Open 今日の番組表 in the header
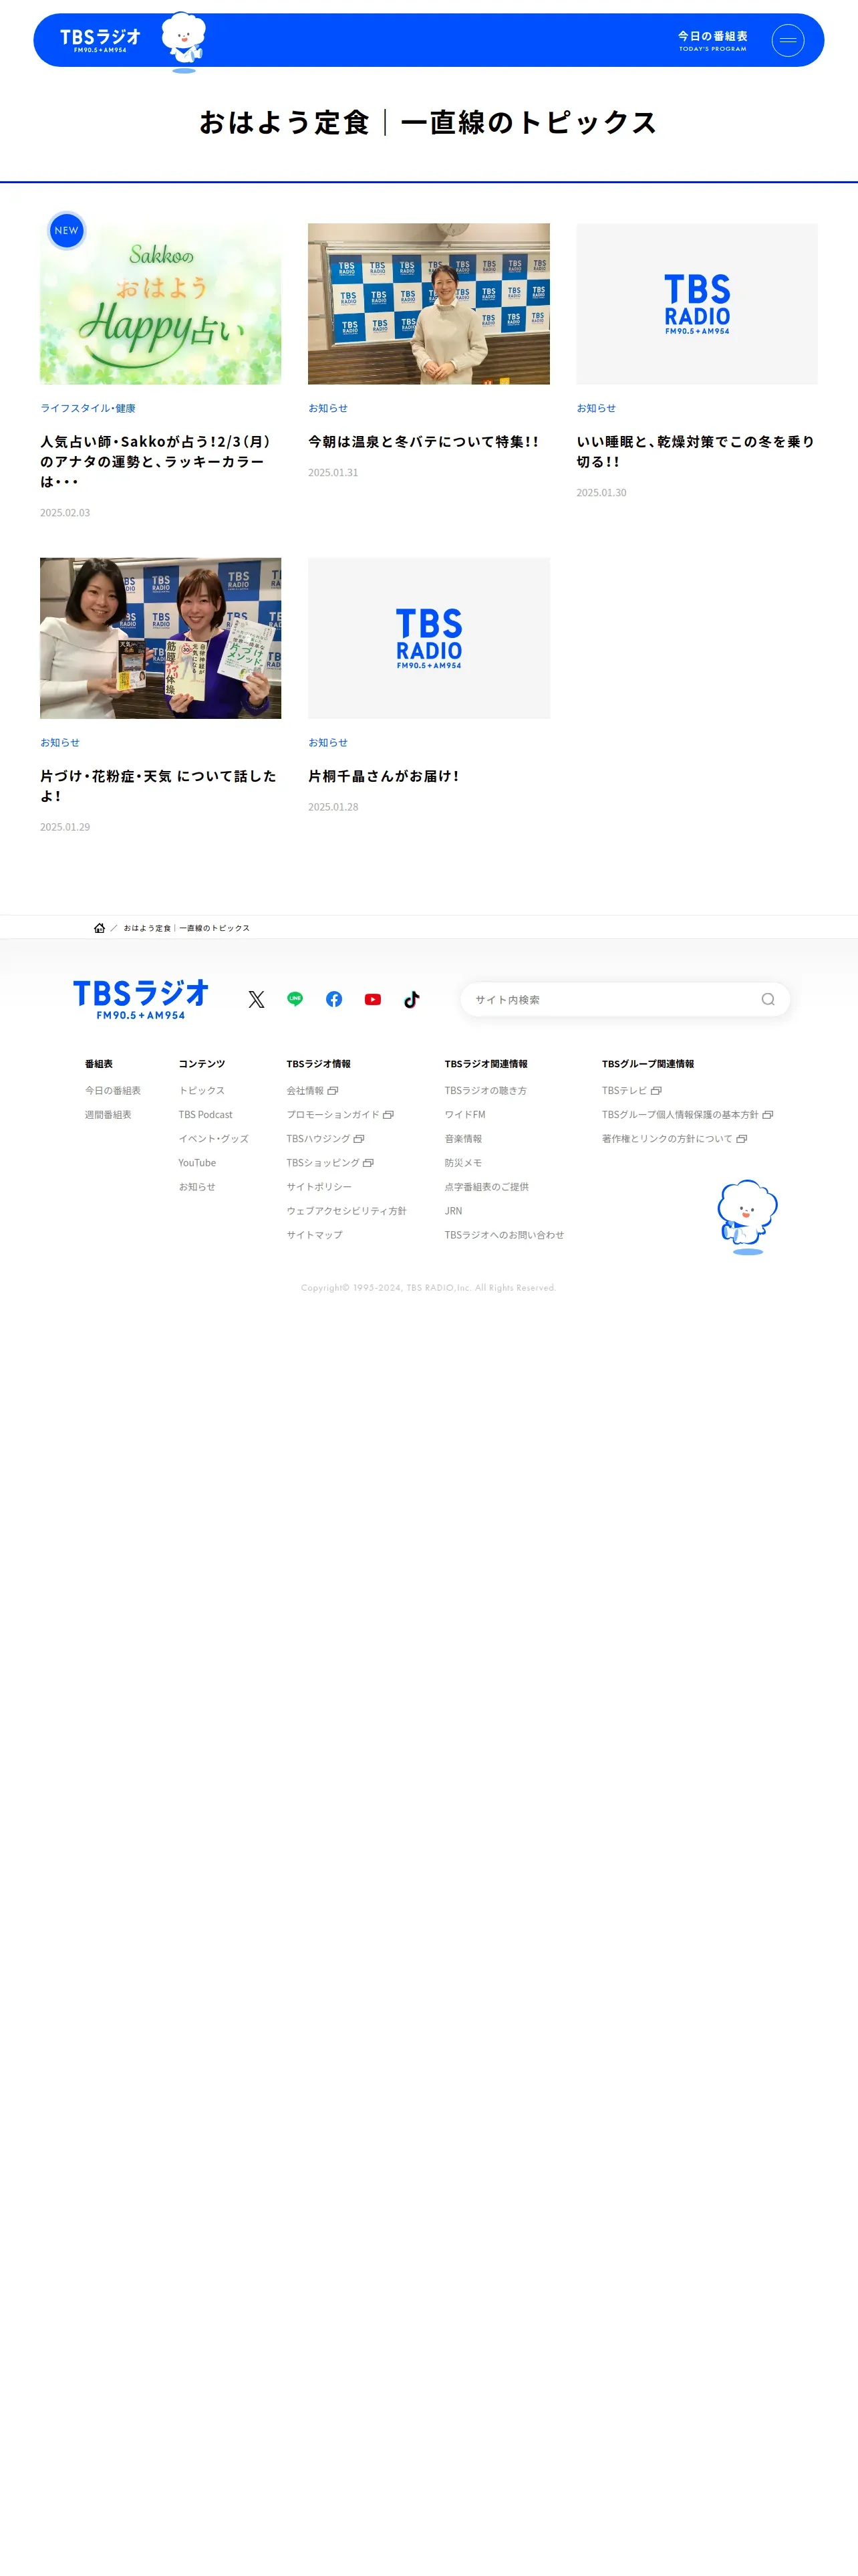 click(712, 40)
